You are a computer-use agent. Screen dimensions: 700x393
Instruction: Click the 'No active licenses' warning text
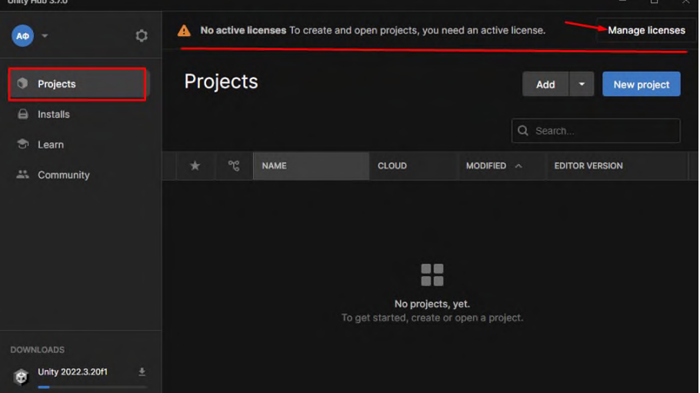pos(243,30)
